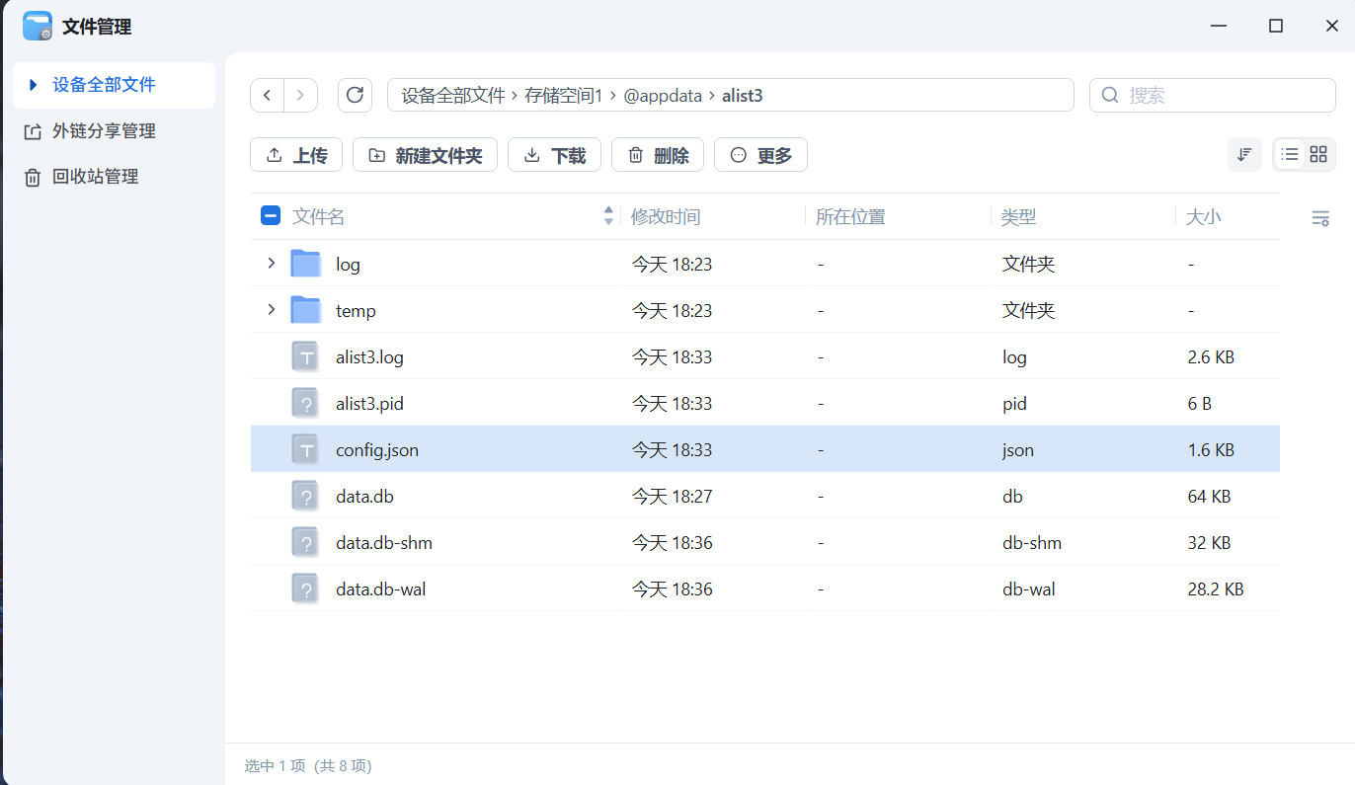Click the alist3.log file icon

(306, 356)
